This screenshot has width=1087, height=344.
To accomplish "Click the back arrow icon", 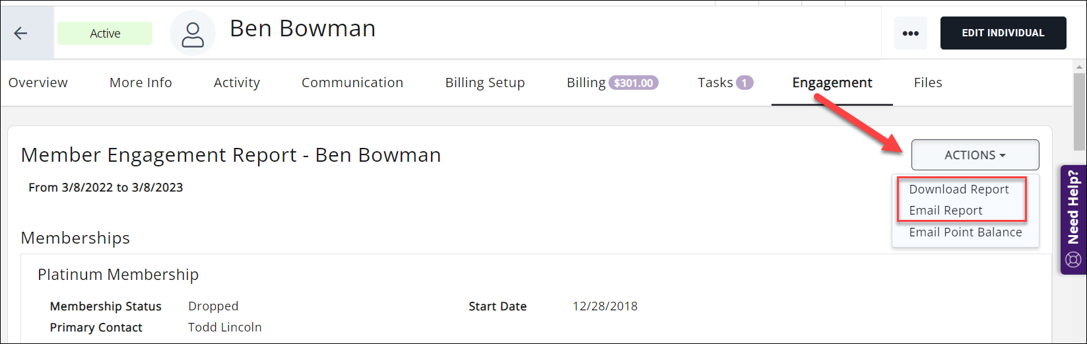I will click(21, 34).
